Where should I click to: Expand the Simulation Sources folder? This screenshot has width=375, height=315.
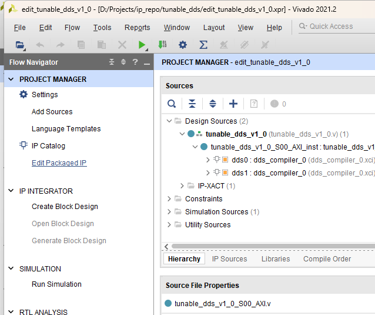click(169, 211)
